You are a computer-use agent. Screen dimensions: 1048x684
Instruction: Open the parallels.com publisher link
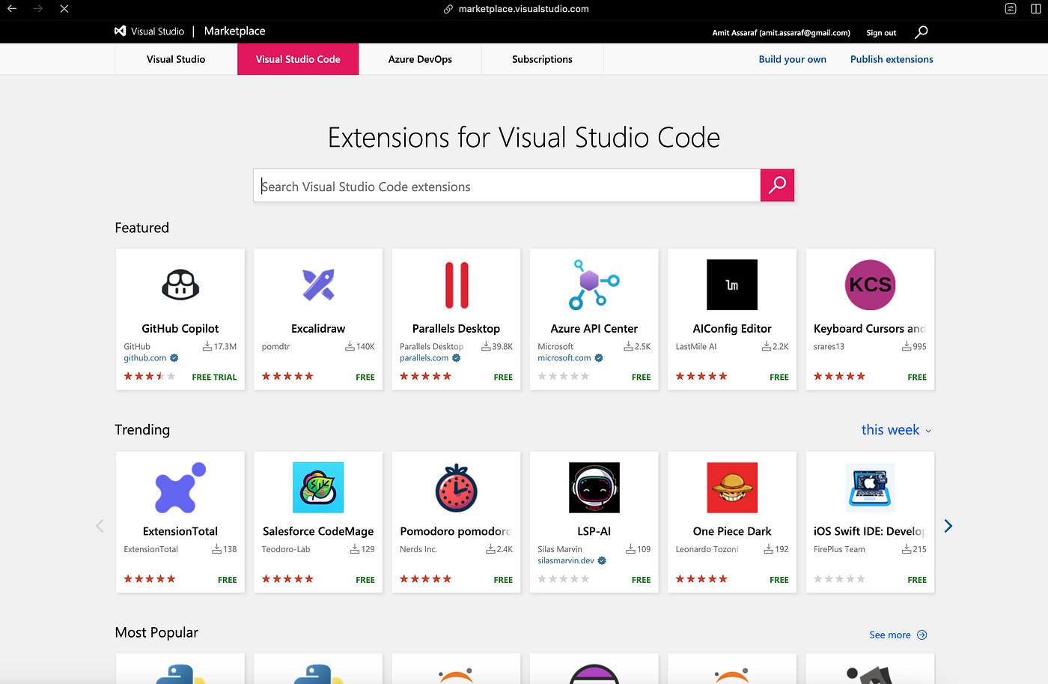[x=424, y=358]
